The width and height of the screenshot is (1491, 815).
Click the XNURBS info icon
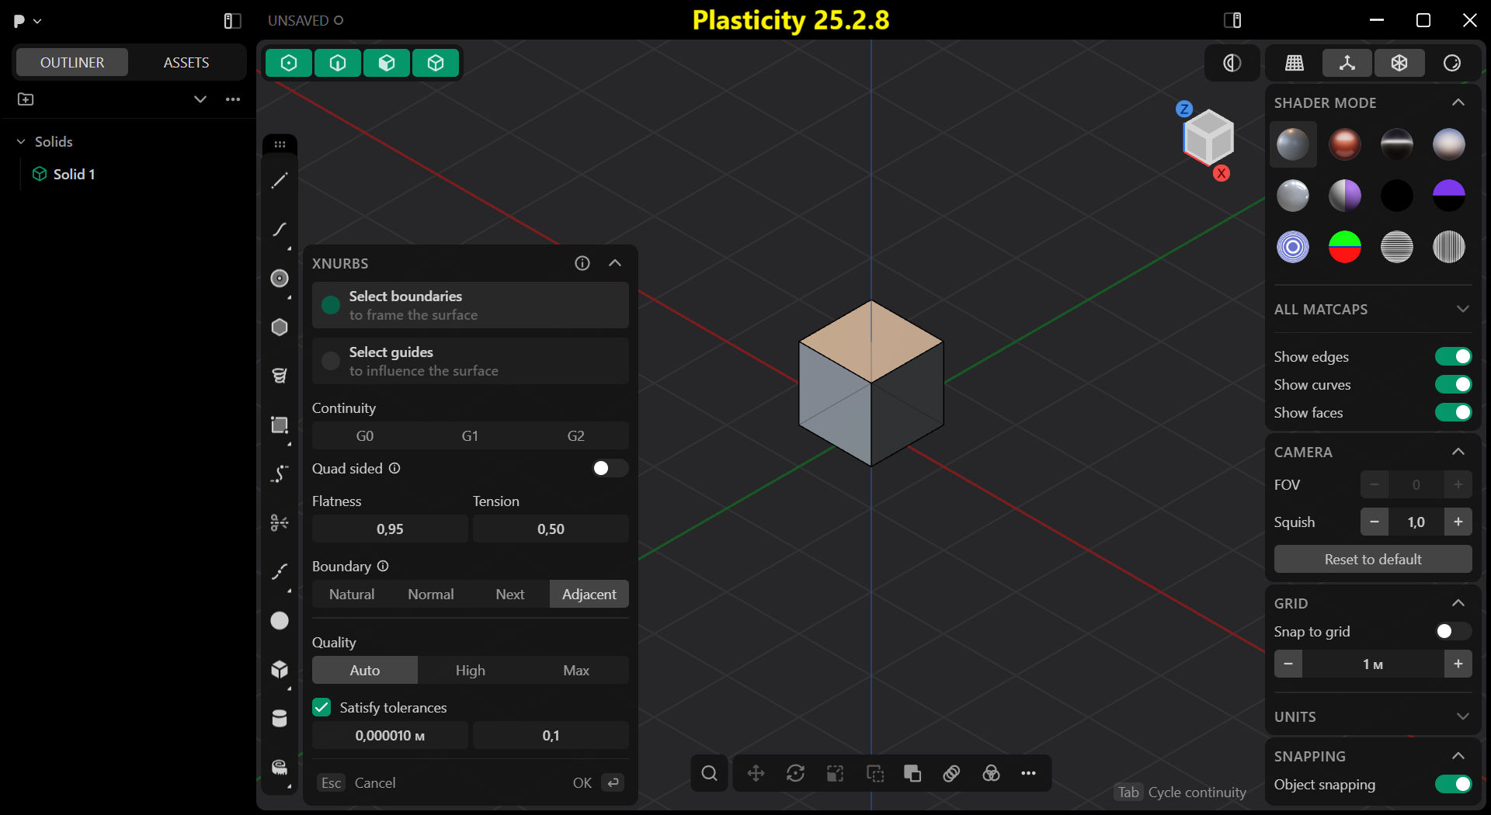pos(582,263)
